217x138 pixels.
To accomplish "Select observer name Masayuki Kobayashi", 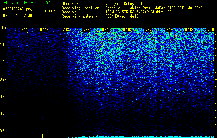I will coord(124,4).
